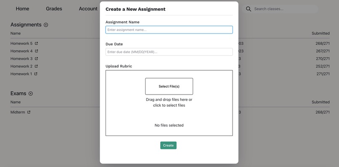Screen dimensions: 339x167
Task: Click the 267/271 submitted value
Action: pos(323,51)
